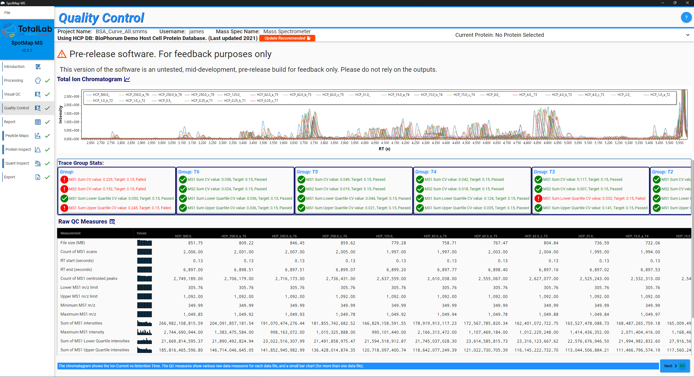Click the Quality Control sidebar icon
This screenshot has width=694, height=377.
38,108
